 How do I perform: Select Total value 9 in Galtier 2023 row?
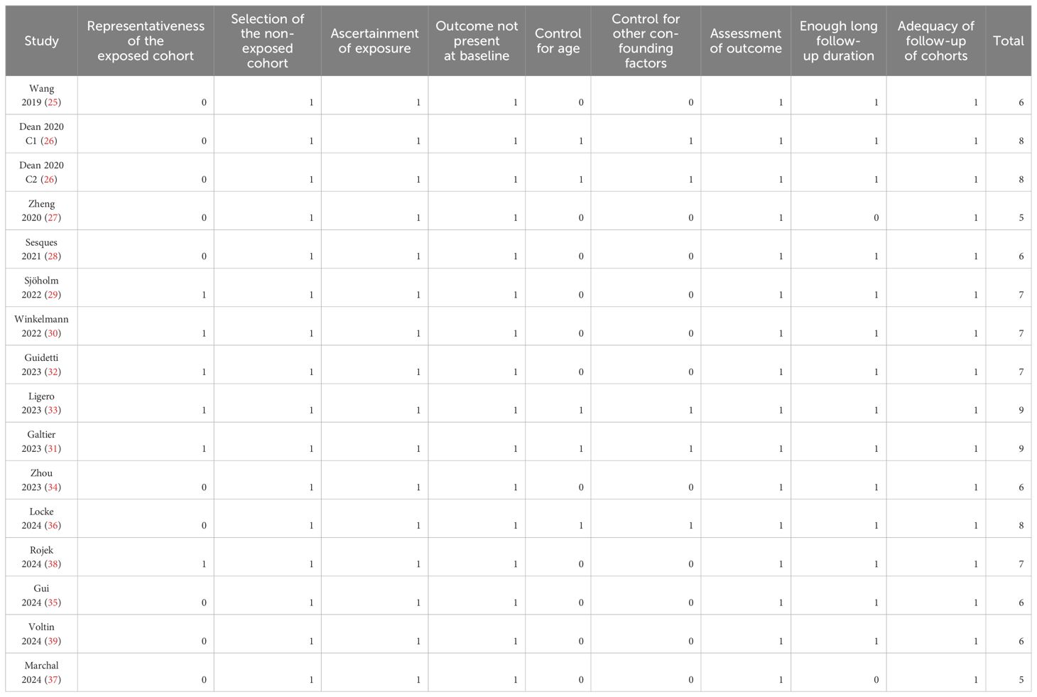point(1021,448)
